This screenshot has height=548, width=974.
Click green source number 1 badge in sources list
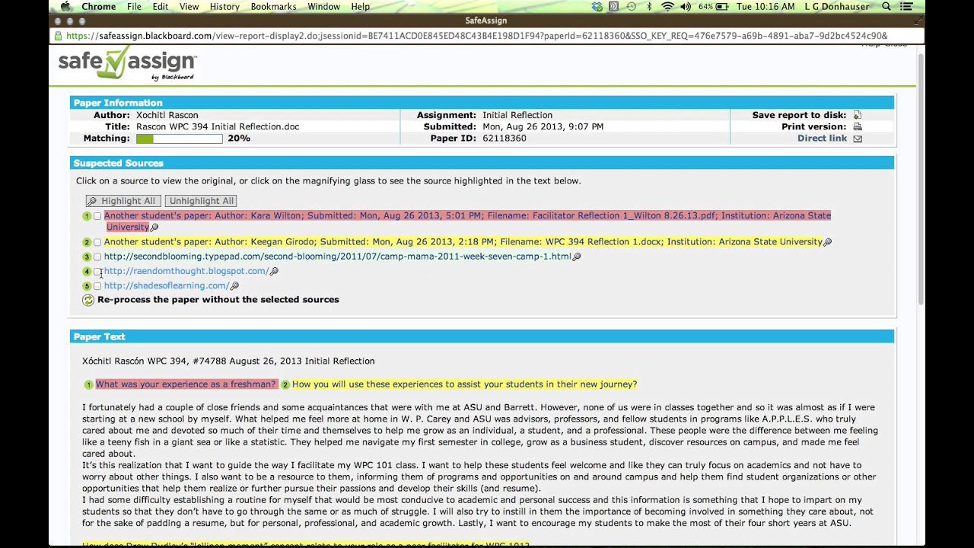pyautogui.click(x=87, y=216)
